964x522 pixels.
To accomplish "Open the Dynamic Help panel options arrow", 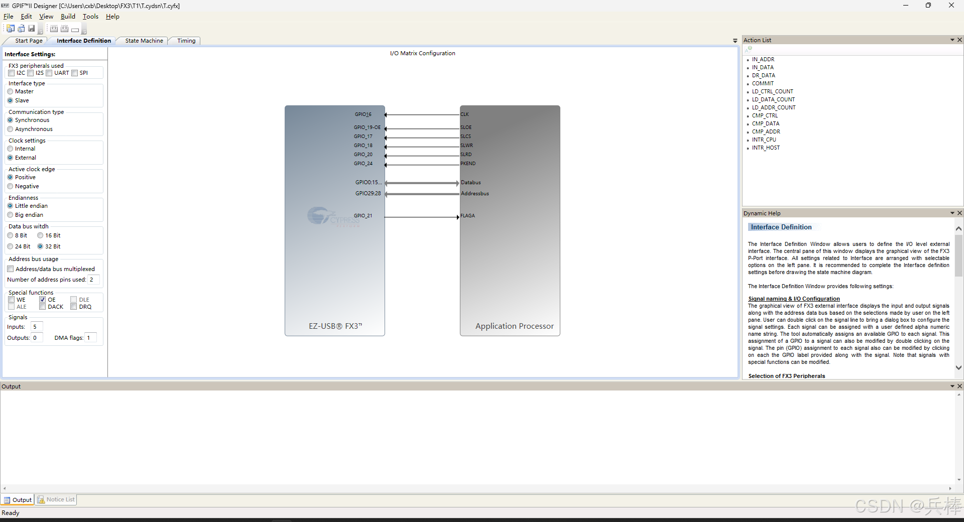I will tap(952, 213).
